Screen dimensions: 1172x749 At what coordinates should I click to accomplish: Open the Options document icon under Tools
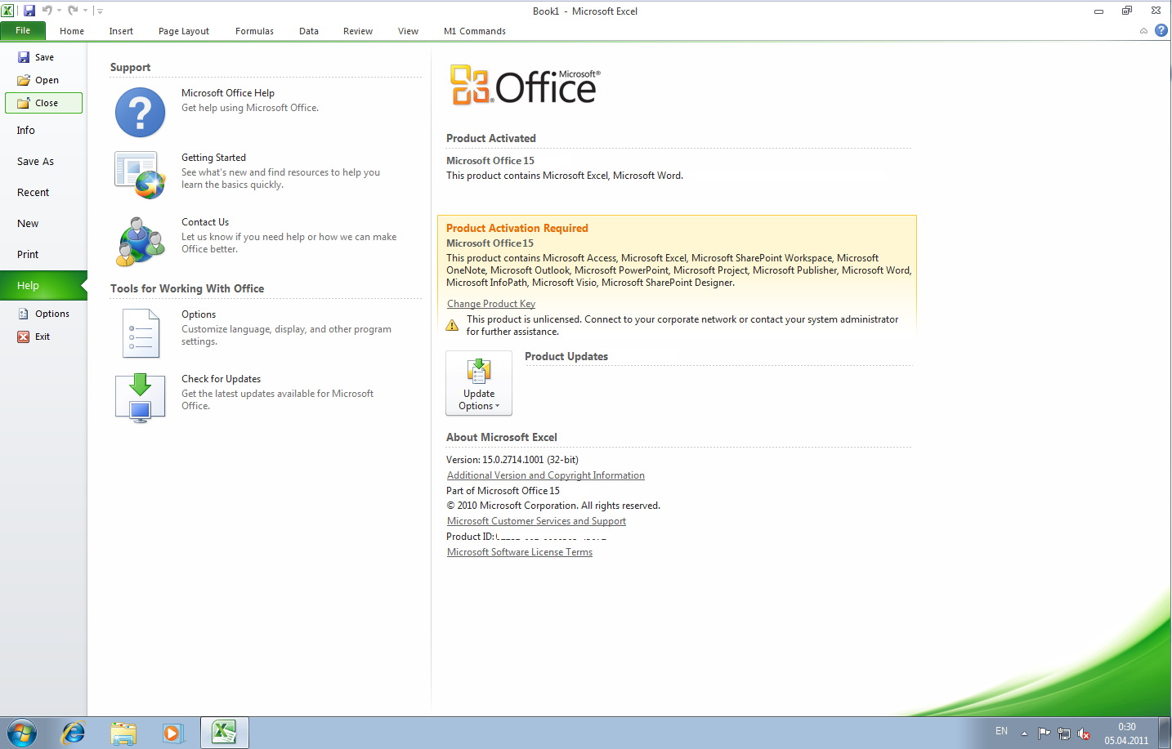(140, 333)
